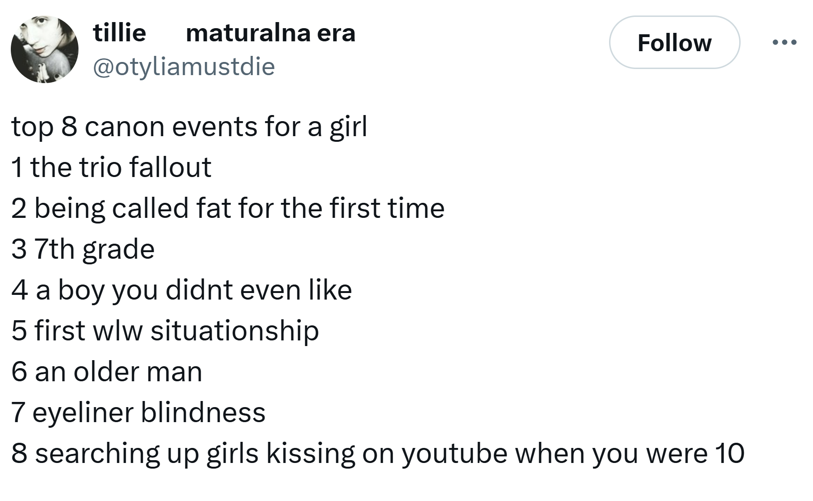Image resolution: width=813 pixels, height=501 pixels.
Task: Click the 'maturalna era' name text
Action: pos(271,33)
